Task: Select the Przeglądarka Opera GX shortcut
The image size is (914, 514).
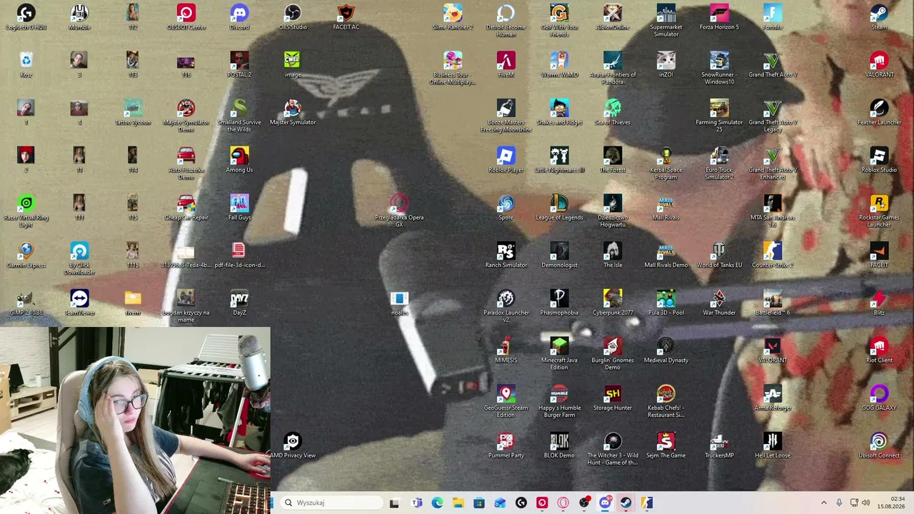Action: tap(399, 211)
